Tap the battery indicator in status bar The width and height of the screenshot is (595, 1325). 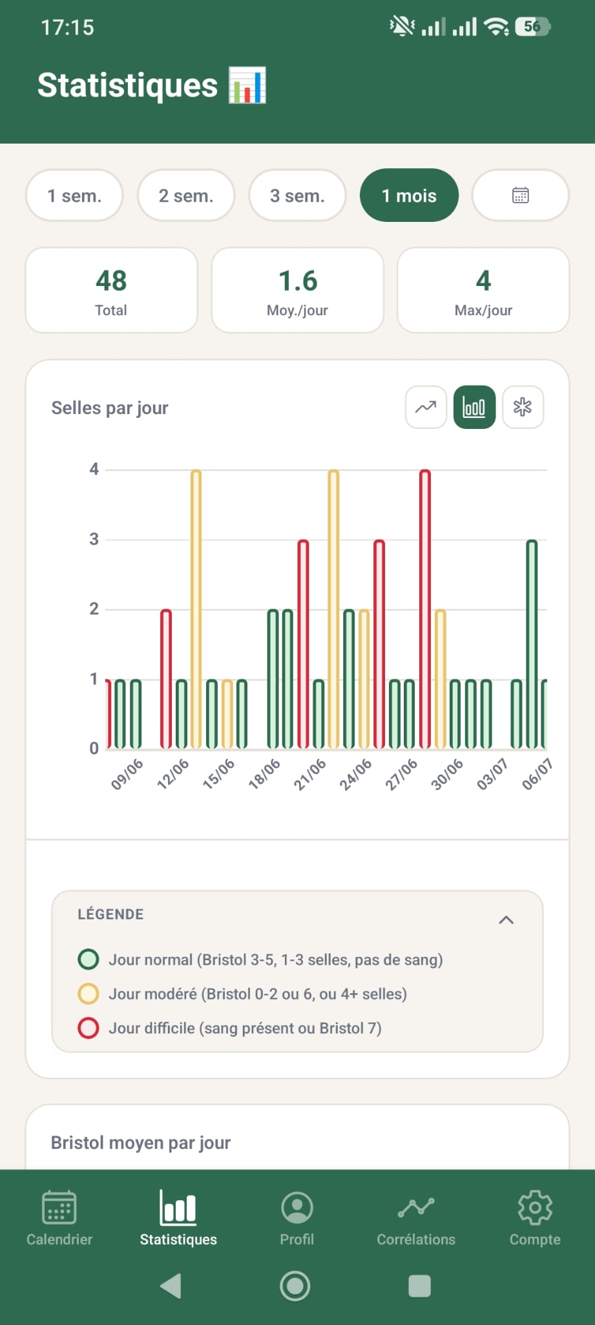[x=533, y=27]
